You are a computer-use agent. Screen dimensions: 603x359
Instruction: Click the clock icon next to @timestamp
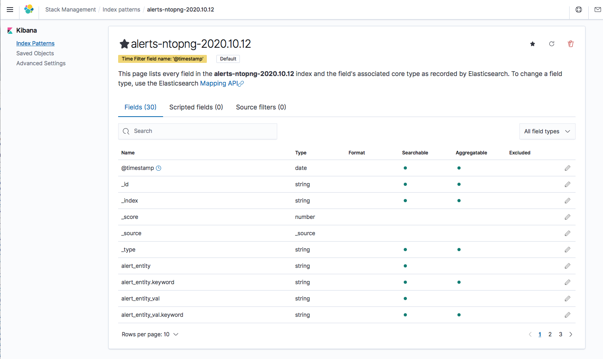click(159, 168)
